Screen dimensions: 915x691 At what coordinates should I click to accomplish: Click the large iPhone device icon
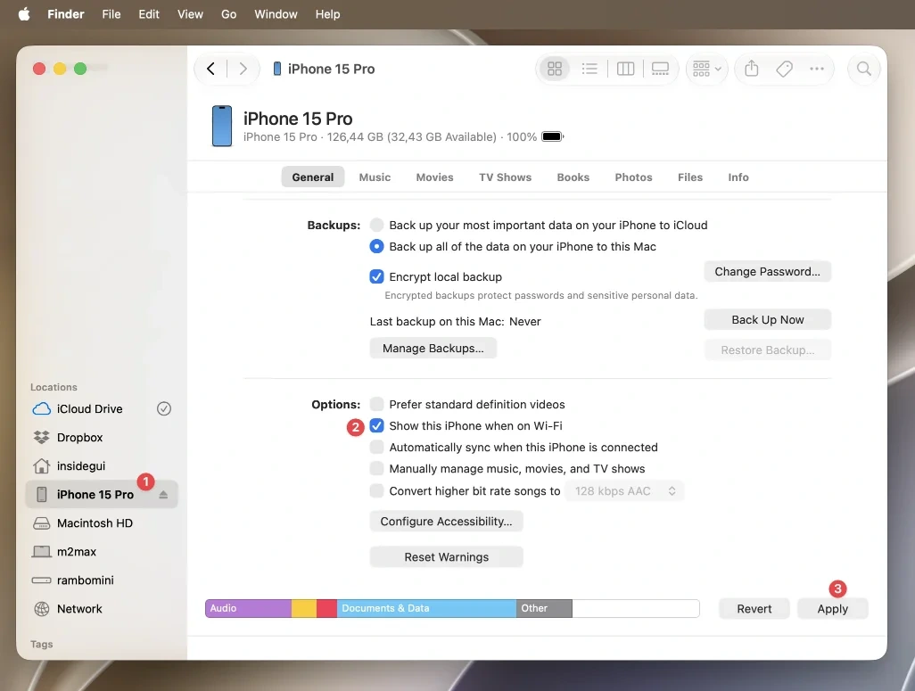[222, 126]
